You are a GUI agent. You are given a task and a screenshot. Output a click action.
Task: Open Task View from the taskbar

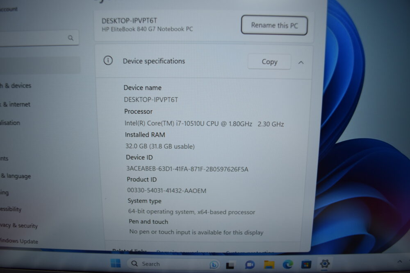[230, 265]
